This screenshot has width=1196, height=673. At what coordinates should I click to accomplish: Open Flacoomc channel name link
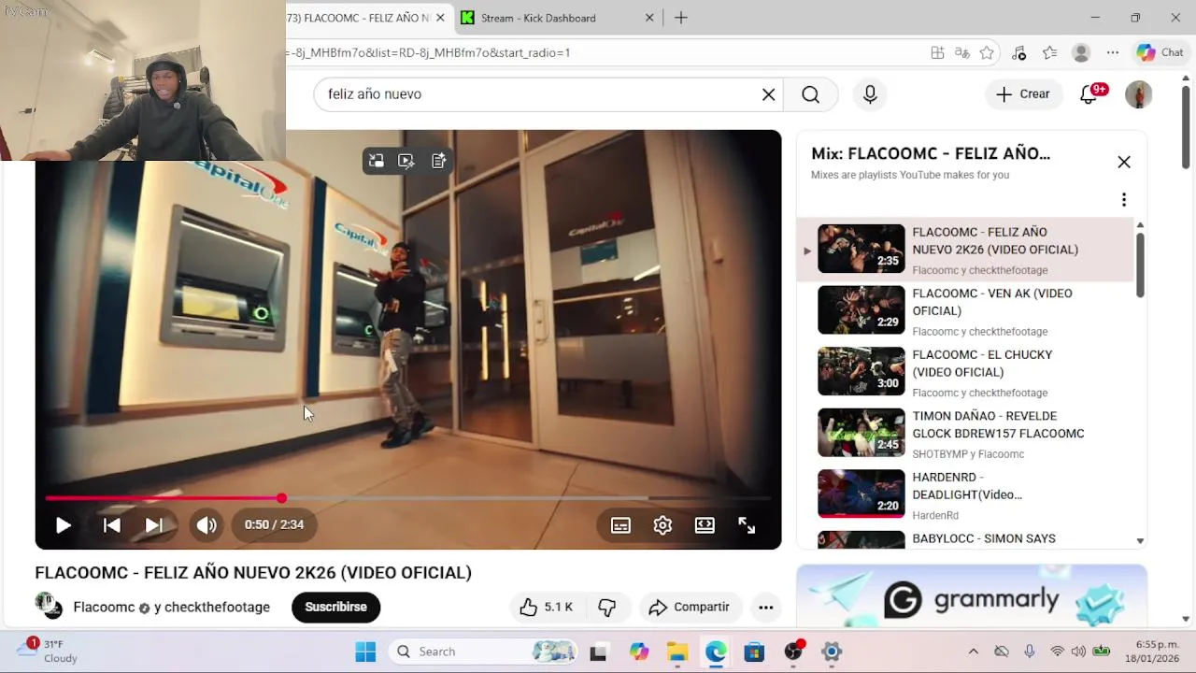tap(104, 608)
